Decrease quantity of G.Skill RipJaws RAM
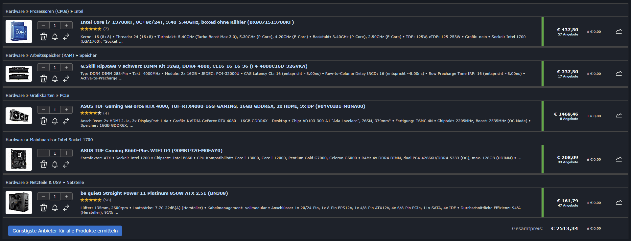The width and height of the screenshot is (631, 241). 43,67
